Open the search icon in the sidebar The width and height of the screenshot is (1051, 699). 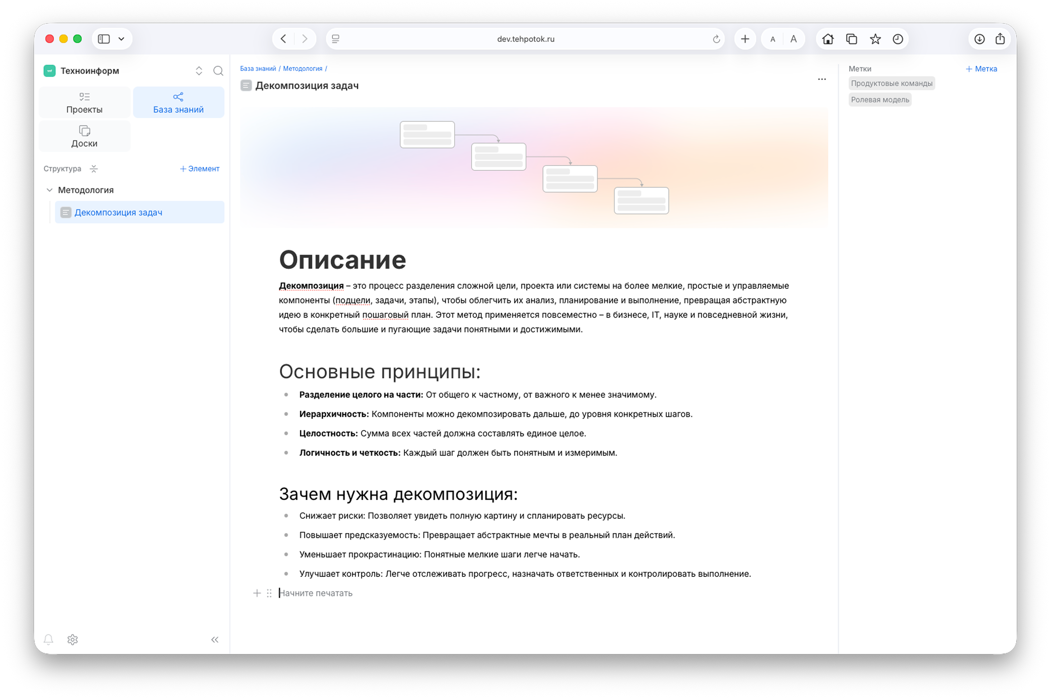tap(218, 71)
